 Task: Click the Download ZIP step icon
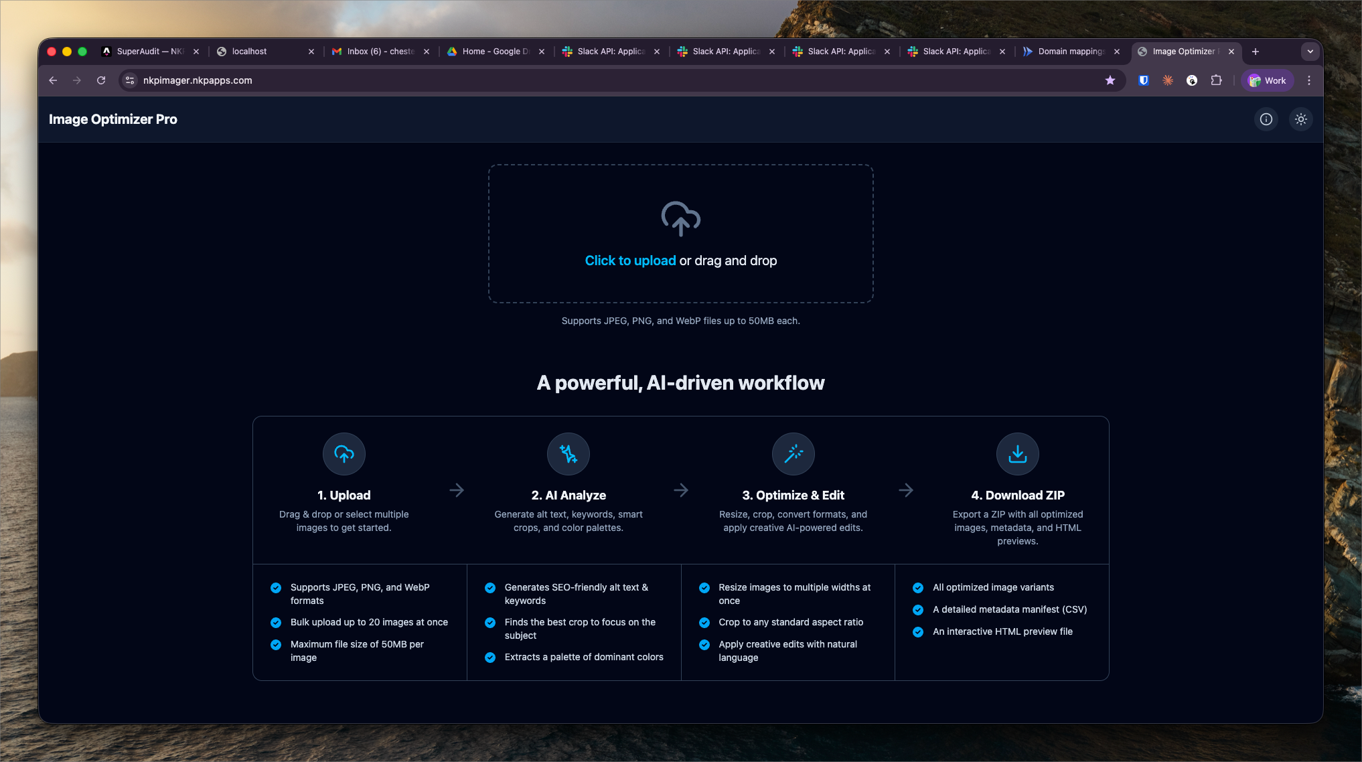click(1017, 454)
